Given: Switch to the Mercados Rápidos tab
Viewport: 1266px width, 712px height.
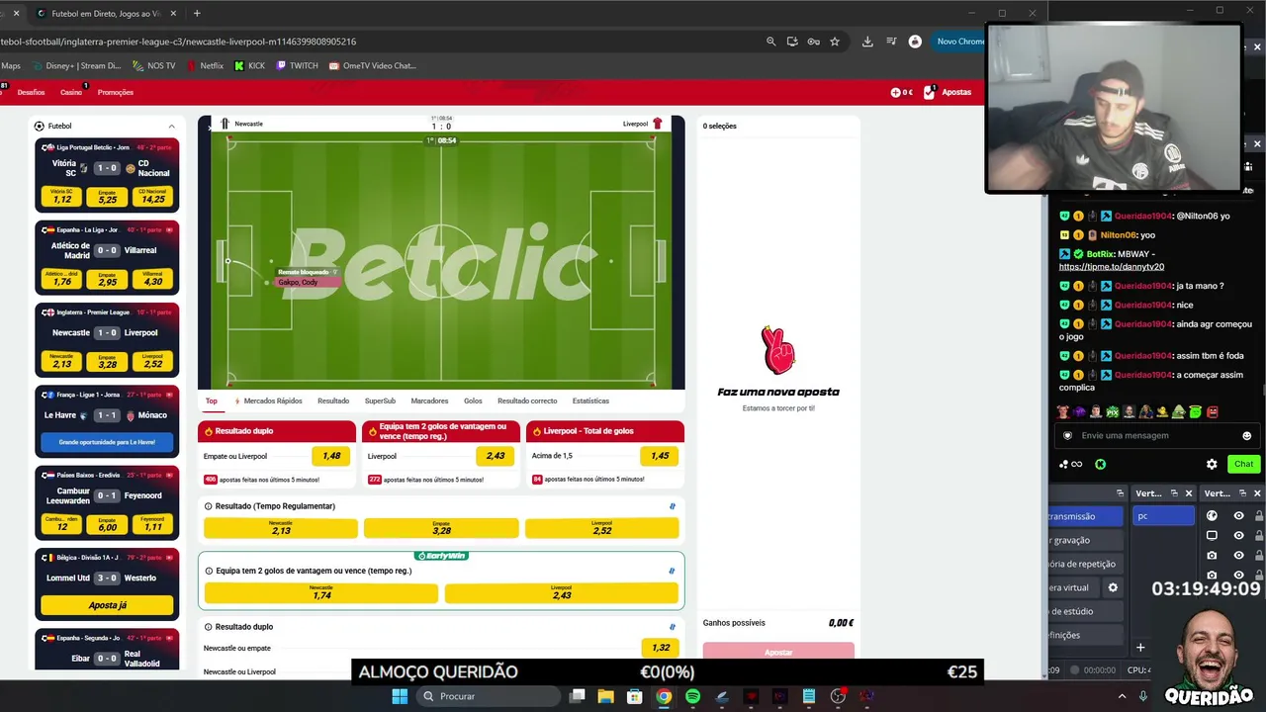Looking at the screenshot, I should pyautogui.click(x=268, y=400).
